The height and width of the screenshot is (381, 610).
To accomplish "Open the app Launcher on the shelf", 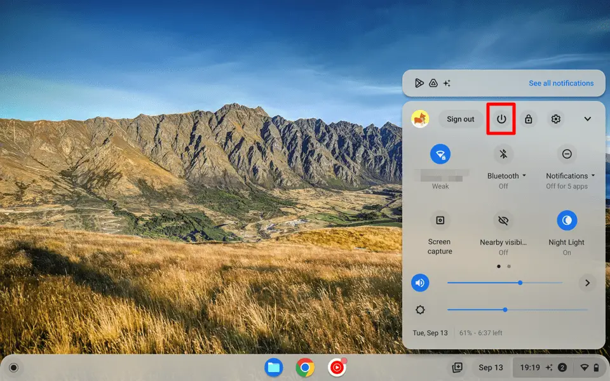I will click(14, 367).
